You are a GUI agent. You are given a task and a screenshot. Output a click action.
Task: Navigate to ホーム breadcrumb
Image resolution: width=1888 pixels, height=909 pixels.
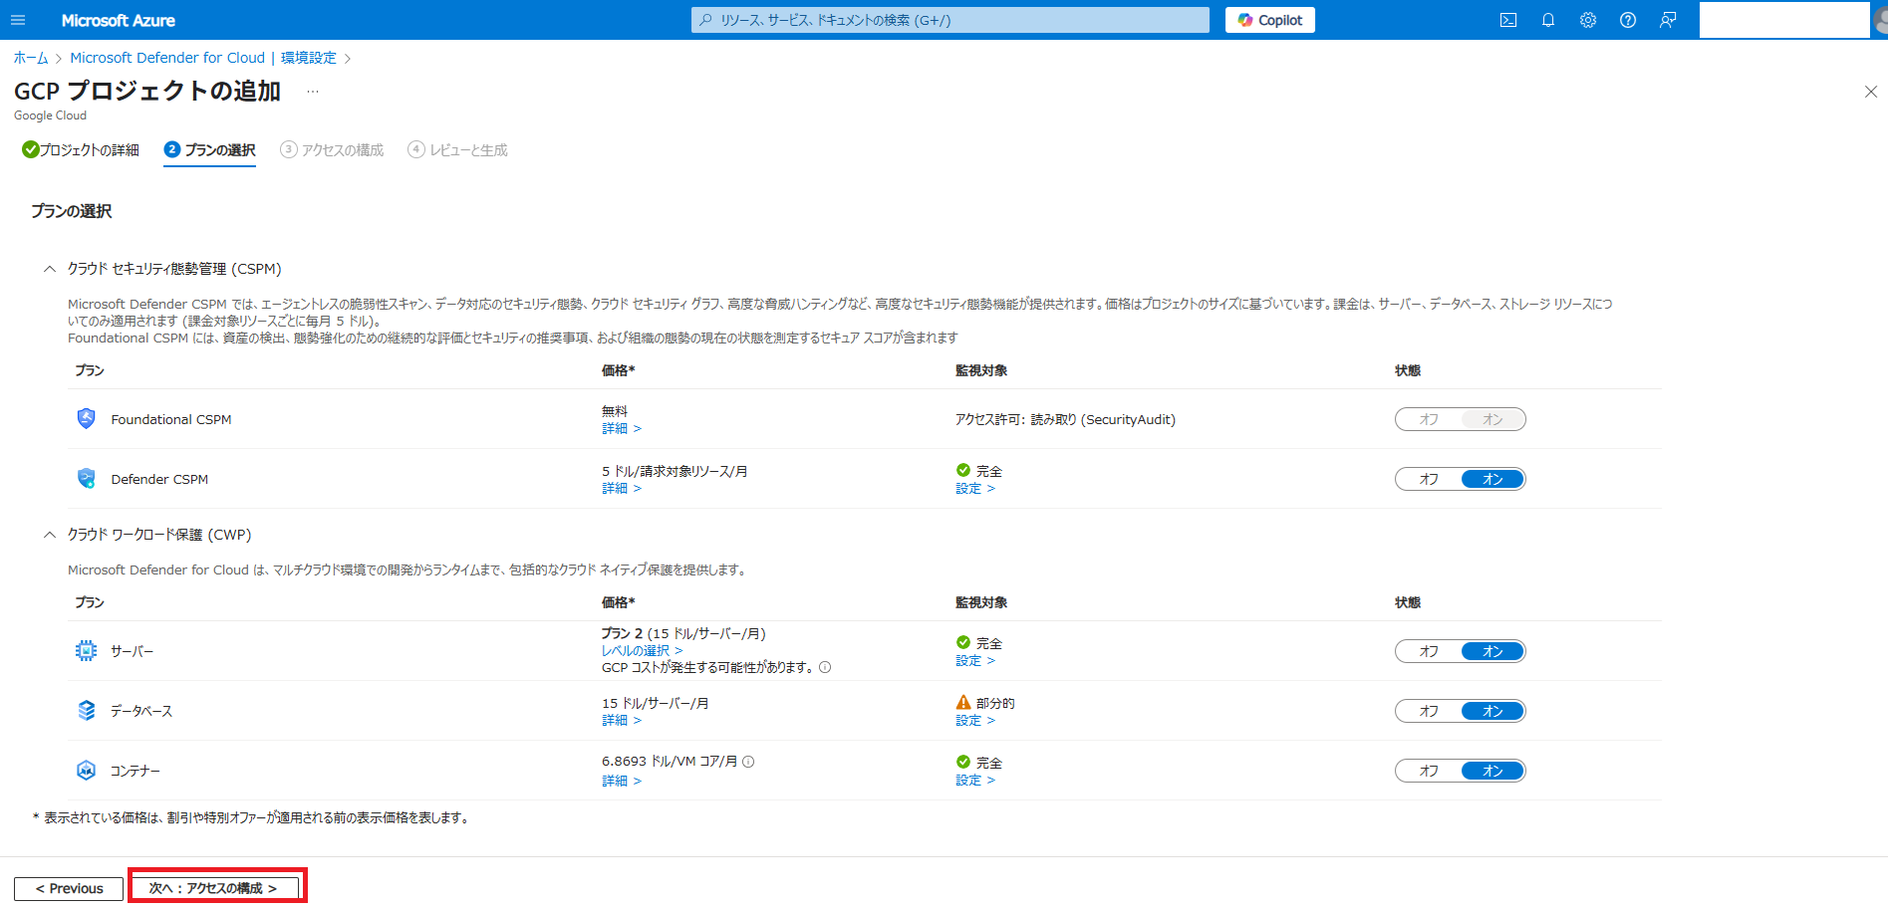coord(31,58)
